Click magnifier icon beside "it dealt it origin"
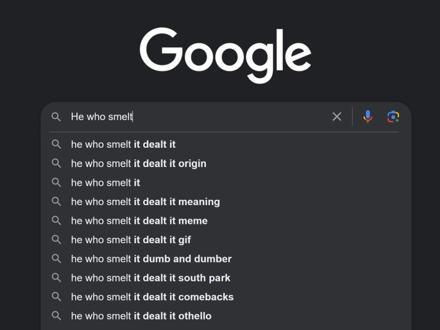 [56, 164]
